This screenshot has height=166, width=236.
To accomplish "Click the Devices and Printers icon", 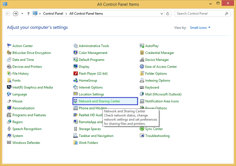I will 9,66.
